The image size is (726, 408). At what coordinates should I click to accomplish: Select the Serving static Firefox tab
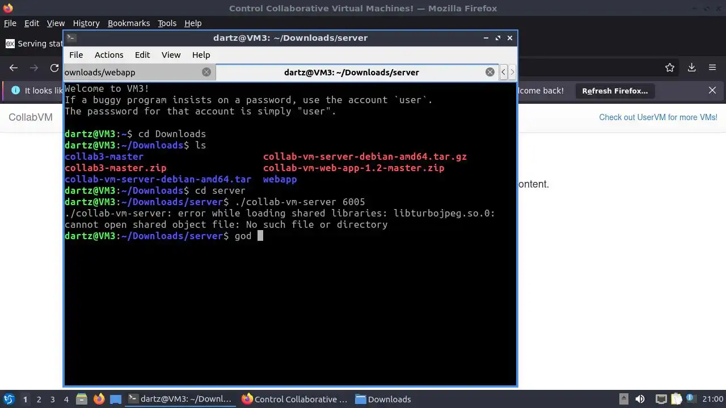click(x=34, y=44)
